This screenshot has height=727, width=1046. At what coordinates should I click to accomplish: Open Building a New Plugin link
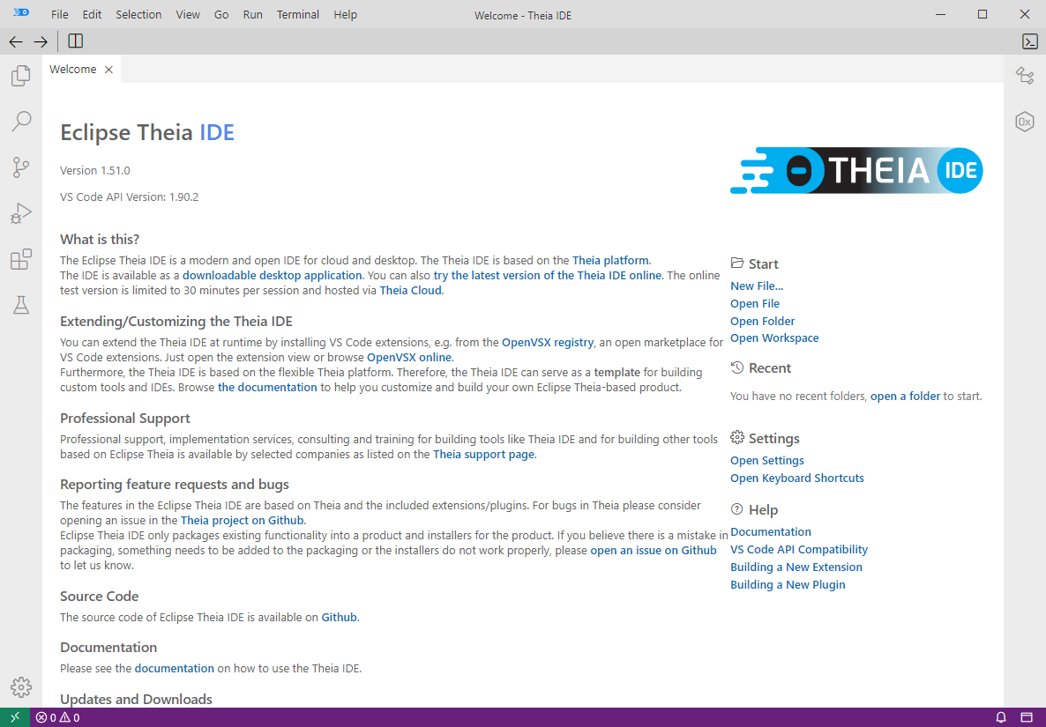788,584
